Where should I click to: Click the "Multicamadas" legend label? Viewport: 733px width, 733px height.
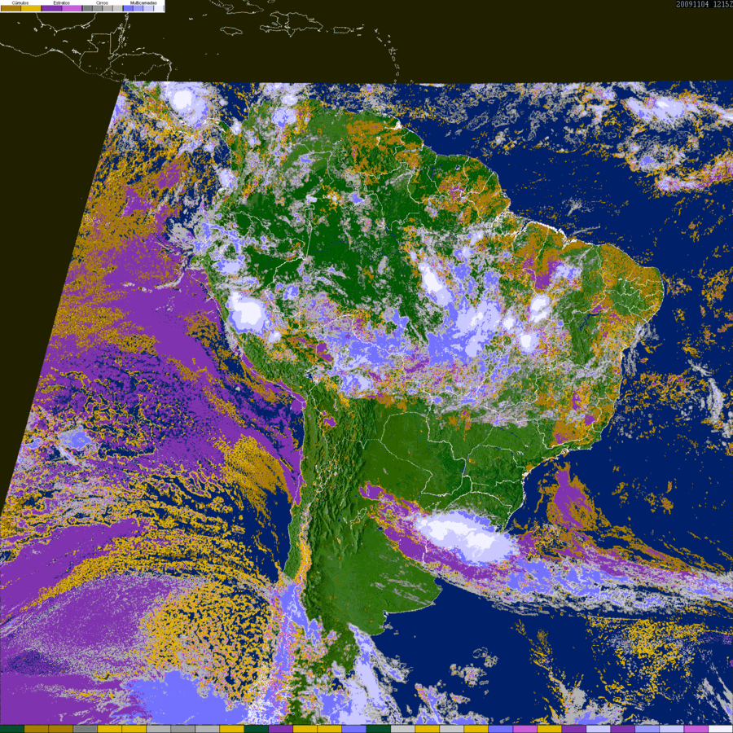point(143,2)
